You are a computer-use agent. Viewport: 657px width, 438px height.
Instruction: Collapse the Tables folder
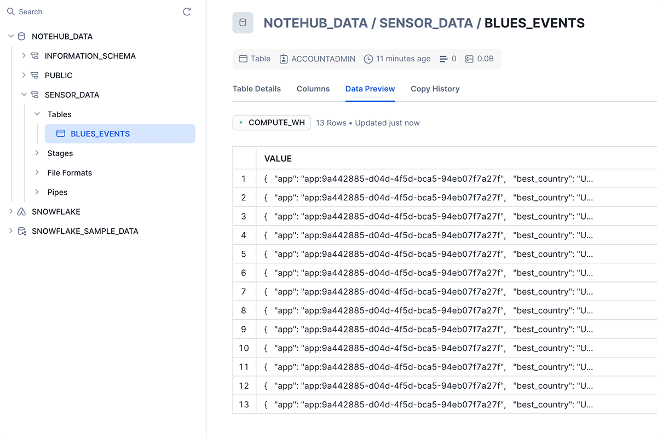[37, 114]
